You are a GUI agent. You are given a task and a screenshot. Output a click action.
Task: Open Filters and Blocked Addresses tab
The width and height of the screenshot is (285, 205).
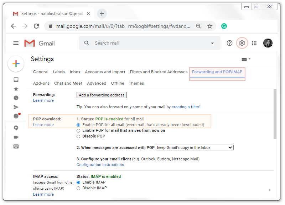pyautogui.click(x=159, y=72)
